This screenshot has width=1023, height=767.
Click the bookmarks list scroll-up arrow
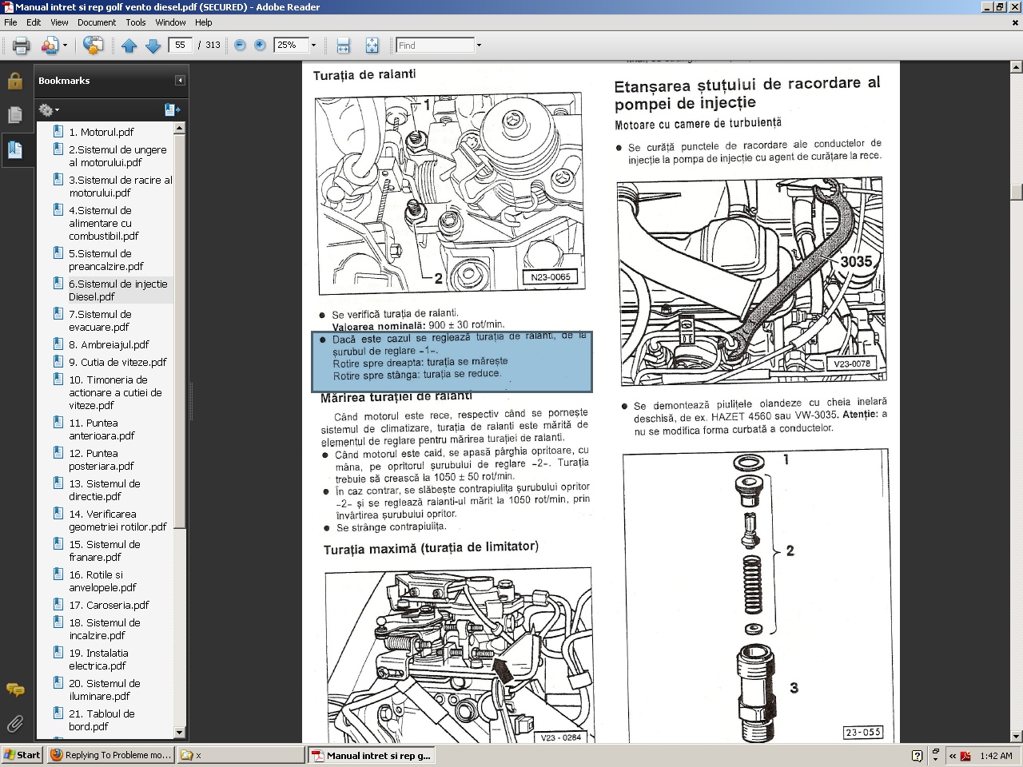[x=180, y=129]
